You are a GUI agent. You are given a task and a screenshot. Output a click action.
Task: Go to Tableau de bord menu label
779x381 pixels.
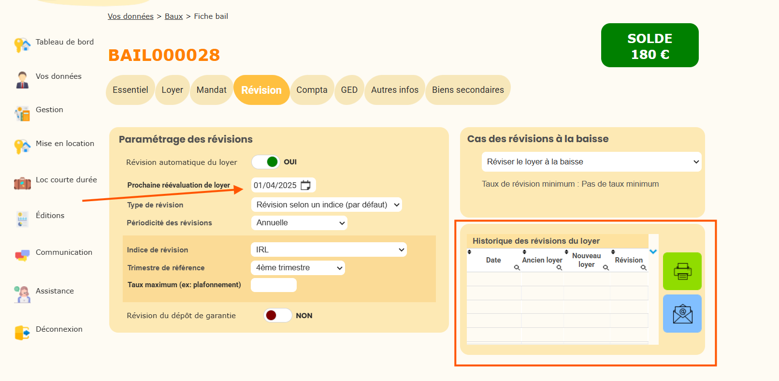click(65, 42)
